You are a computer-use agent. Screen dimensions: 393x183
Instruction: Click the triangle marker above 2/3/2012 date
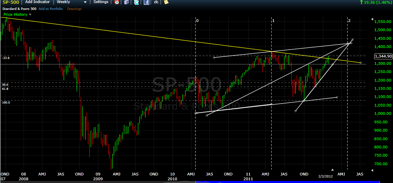(333, 170)
